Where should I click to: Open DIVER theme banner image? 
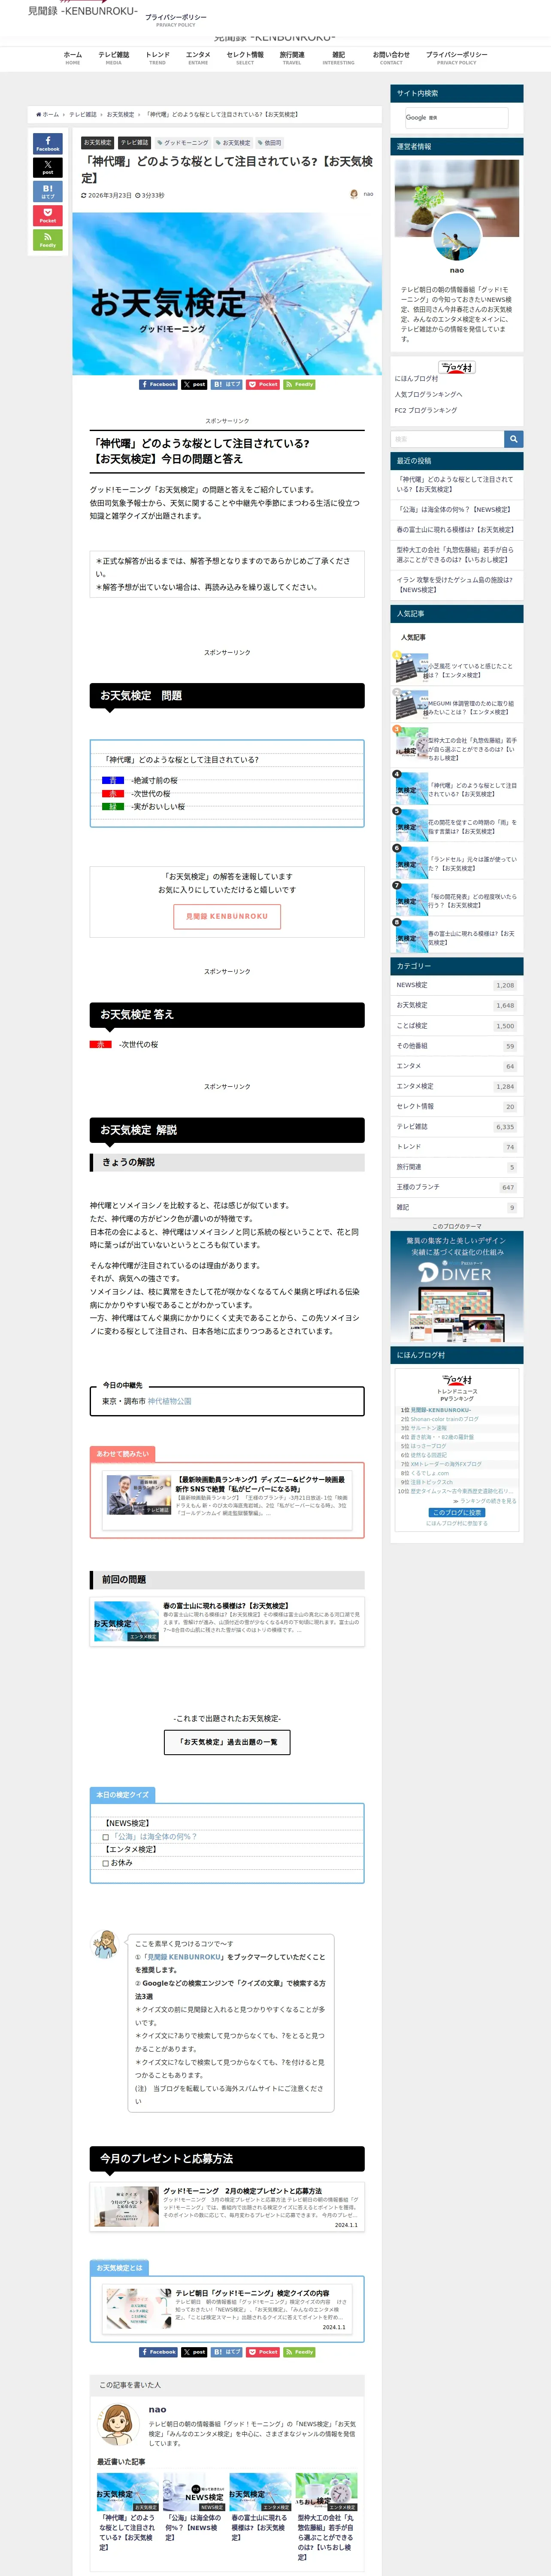point(456,1286)
